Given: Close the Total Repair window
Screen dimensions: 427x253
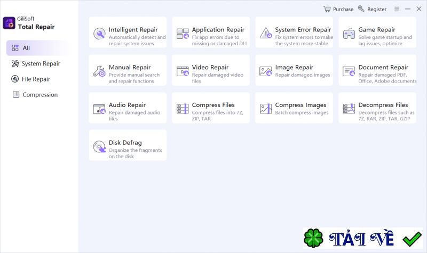Looking at the screenshot, I should pos(419,9).
